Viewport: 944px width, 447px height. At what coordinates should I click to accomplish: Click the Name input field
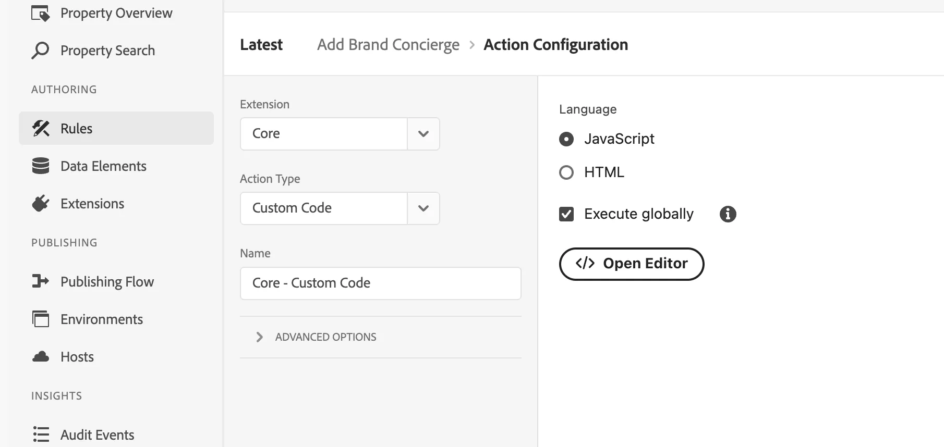coord(381,283)
